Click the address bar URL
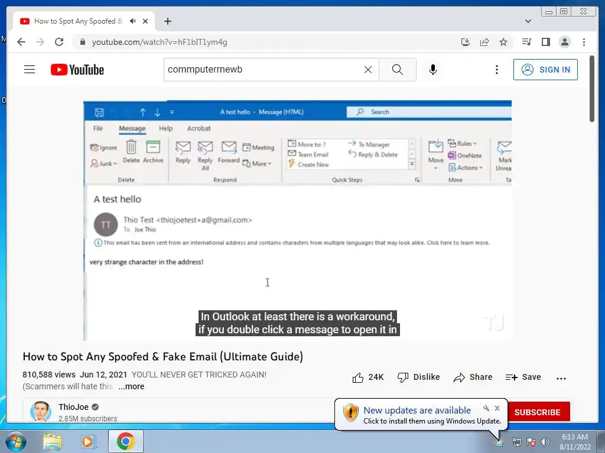This screenshot has width=605, height=453. tap(160, 42)
